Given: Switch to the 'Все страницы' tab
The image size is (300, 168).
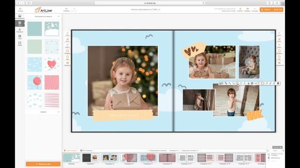Looking at the screenshot, I should [x=86, y=150].
